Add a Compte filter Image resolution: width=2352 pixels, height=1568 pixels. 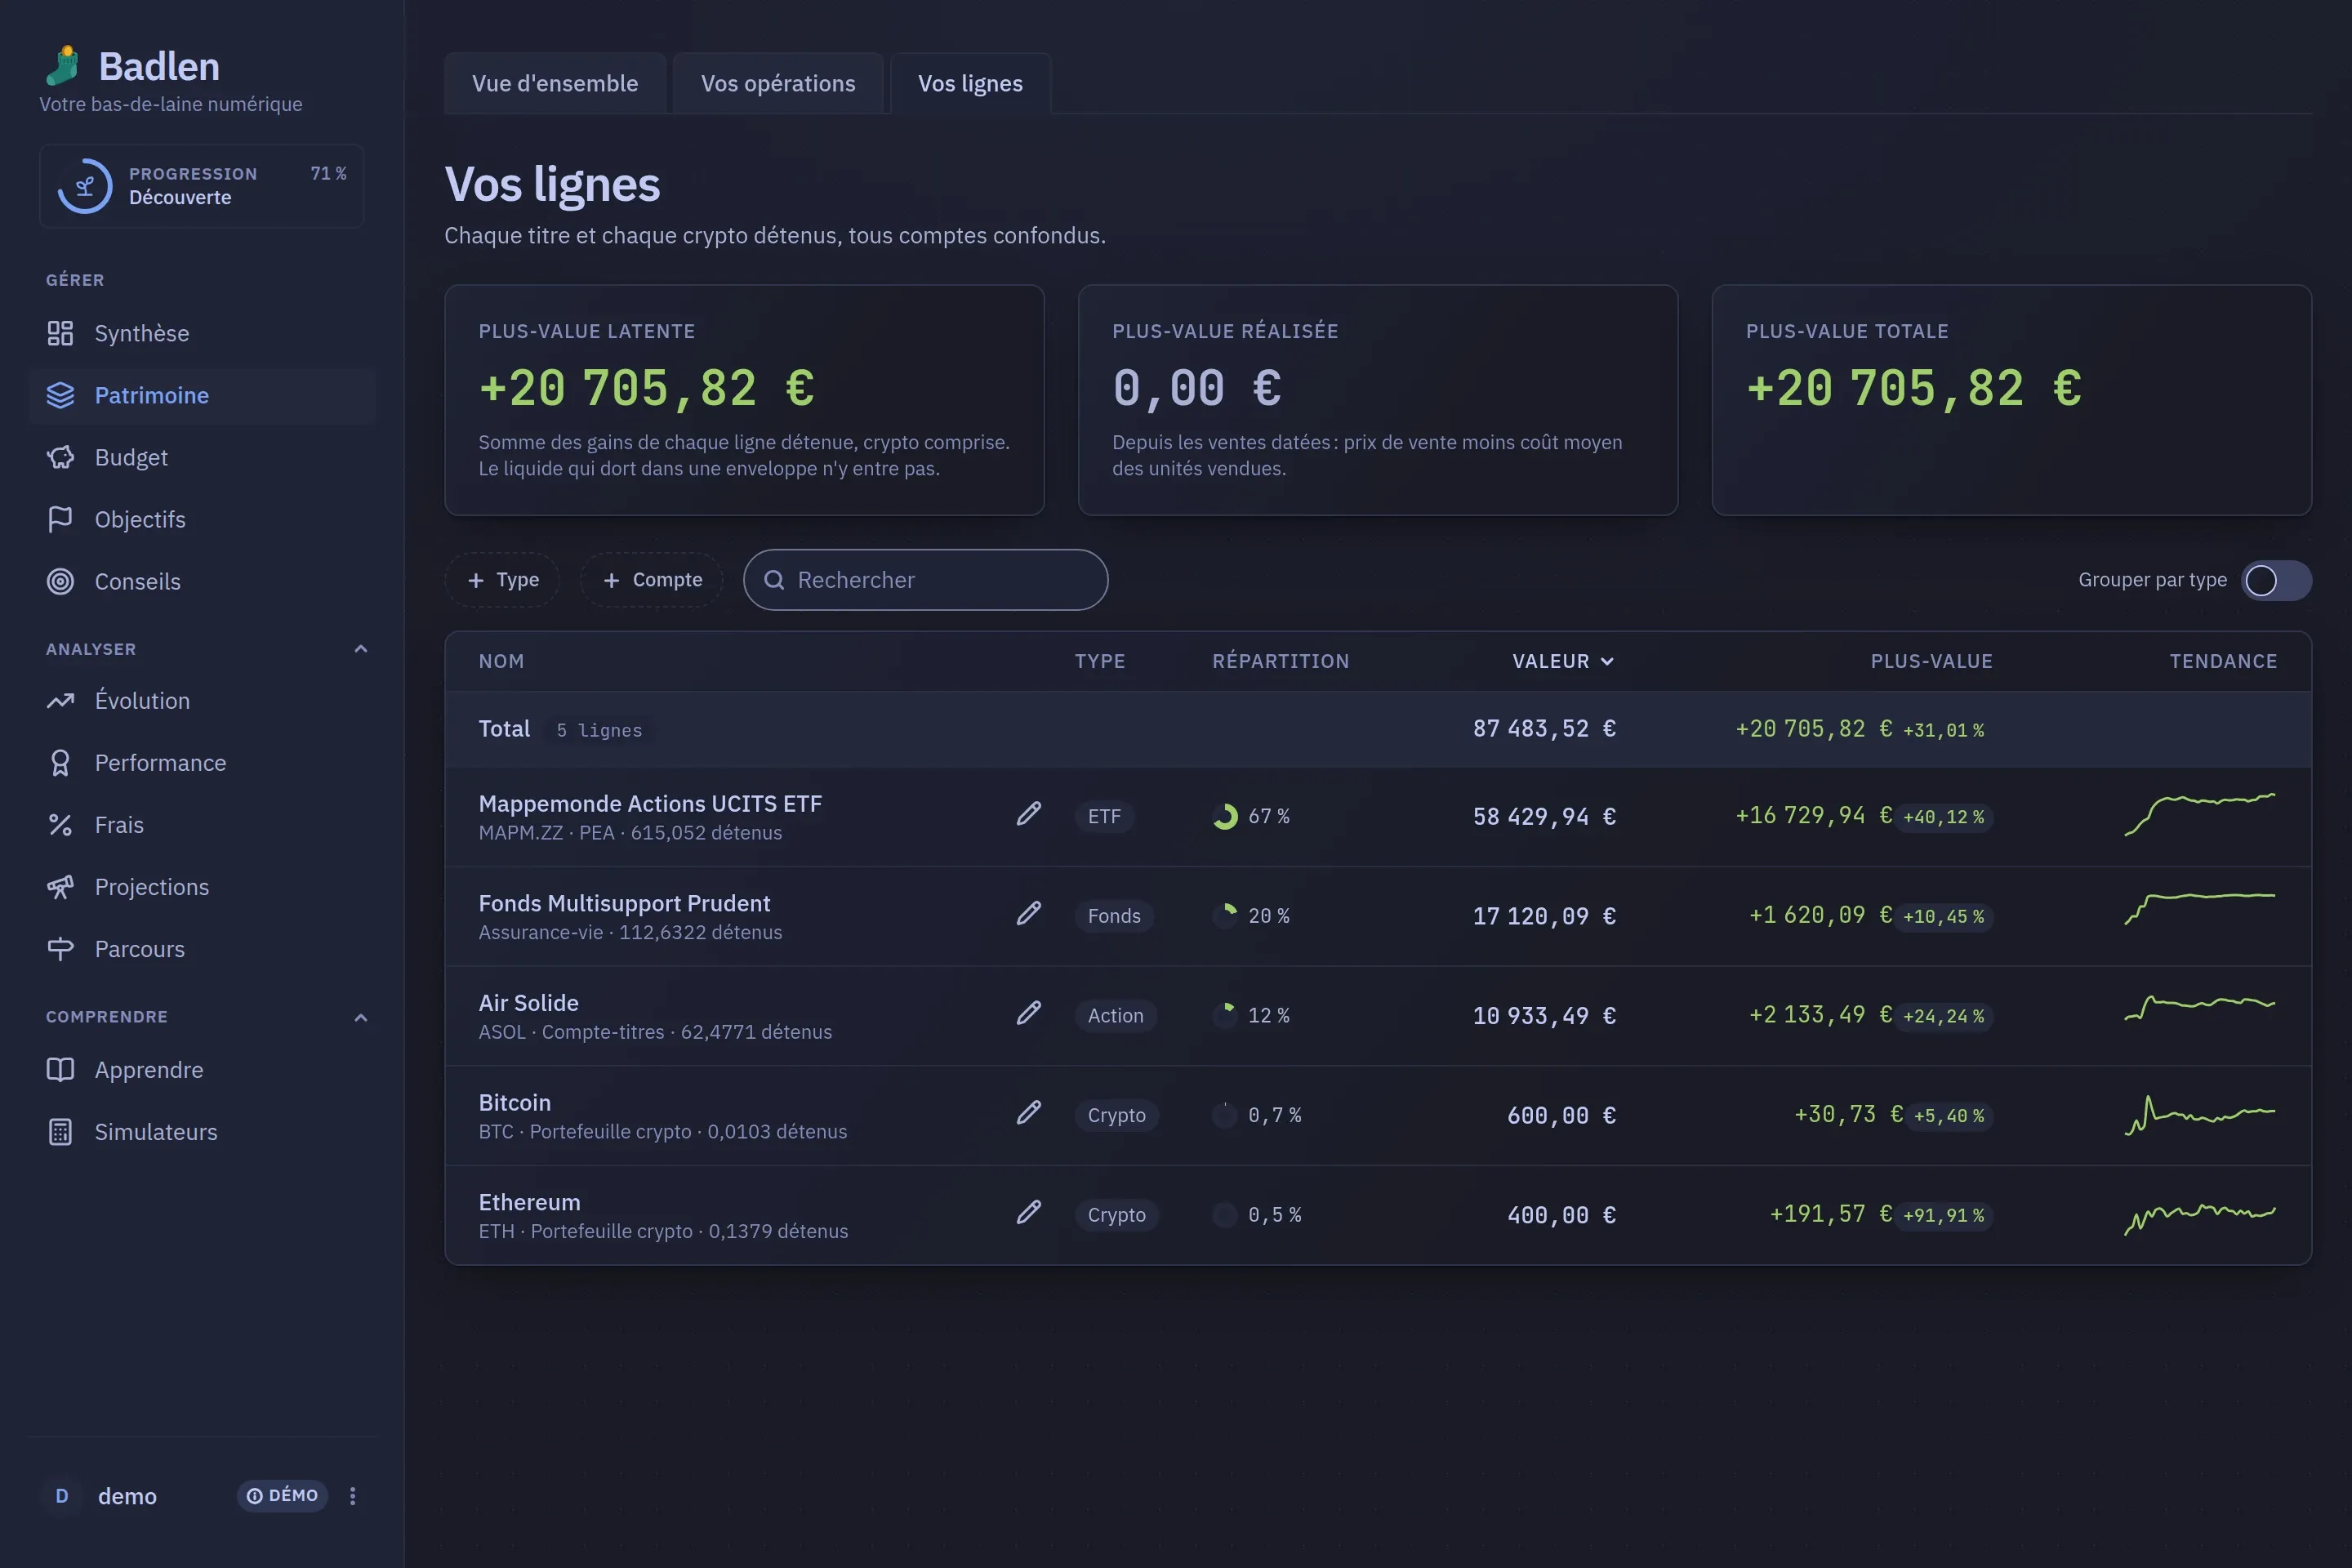coord(652,580)
